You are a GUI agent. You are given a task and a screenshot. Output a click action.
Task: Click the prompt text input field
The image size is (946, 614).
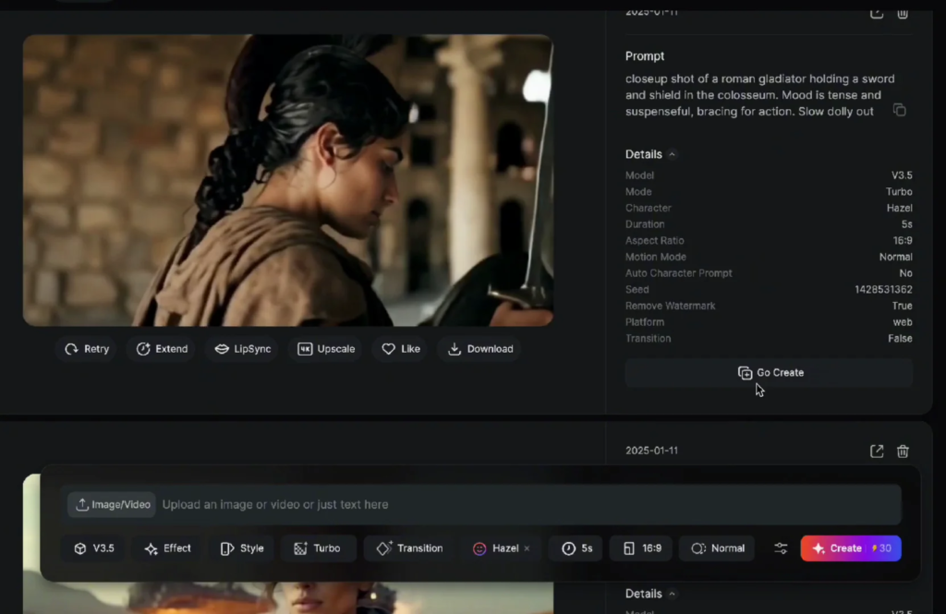pos(527,505)
